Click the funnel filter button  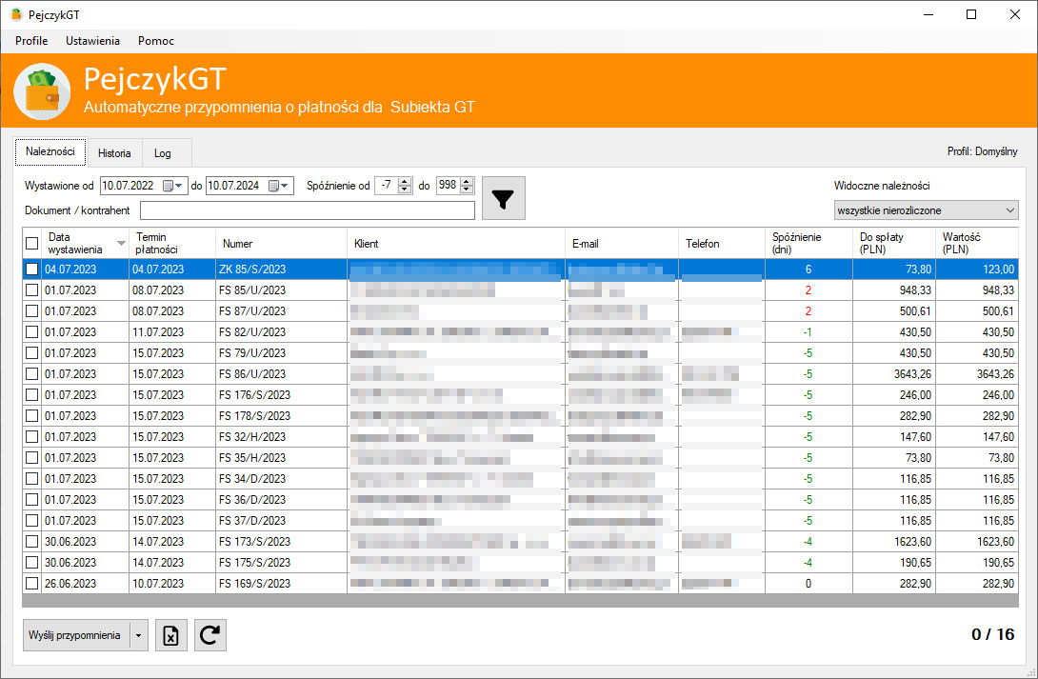[503, 198]
